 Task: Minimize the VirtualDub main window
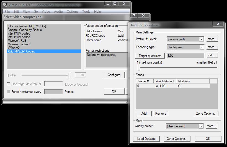(x=108, y=4)
